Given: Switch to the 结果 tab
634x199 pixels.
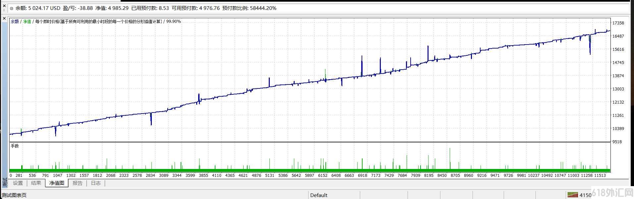Looking at the screenshot, I should point(36,183).
